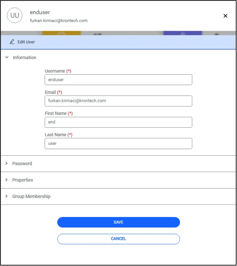Click the CANCEL button
The height and width of the screenshot is (266, 237).
[x=118, y=239]
